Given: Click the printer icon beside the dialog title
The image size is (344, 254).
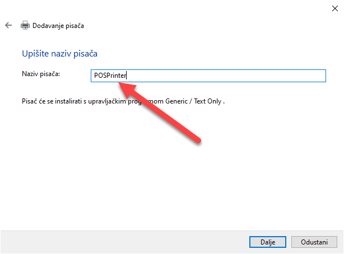Looking at the screenshot, I should pyautogui.click(x=25, y=25).
